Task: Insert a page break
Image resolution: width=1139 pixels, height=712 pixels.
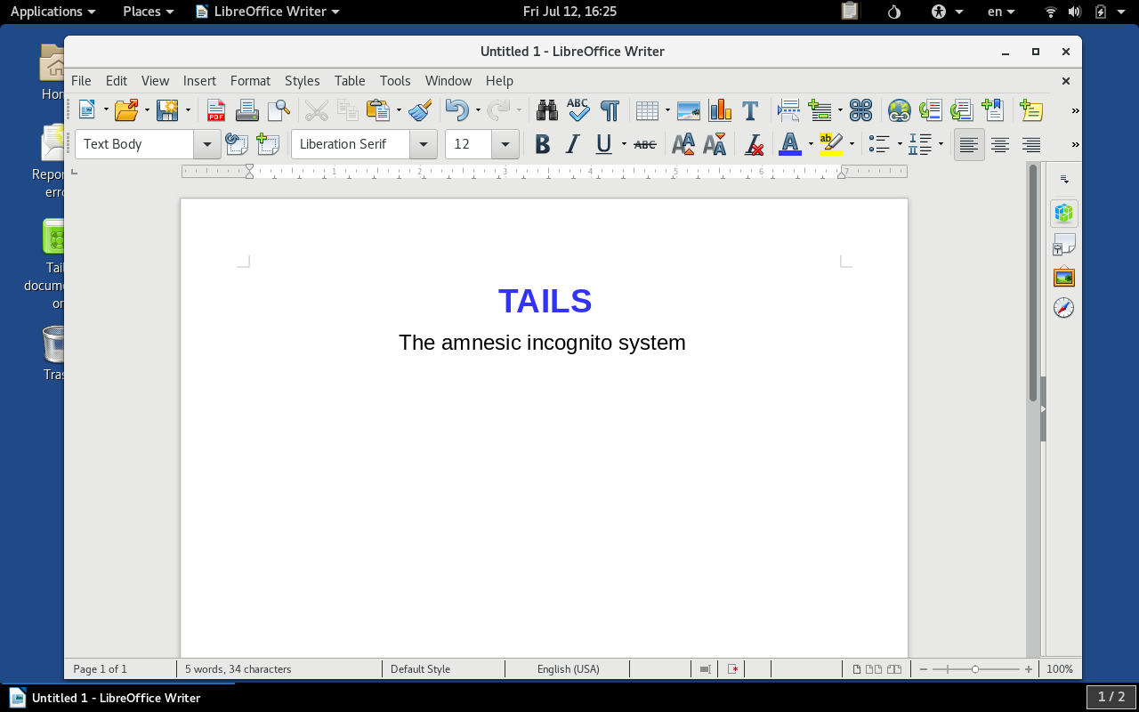Action: [x=788, y=110]
